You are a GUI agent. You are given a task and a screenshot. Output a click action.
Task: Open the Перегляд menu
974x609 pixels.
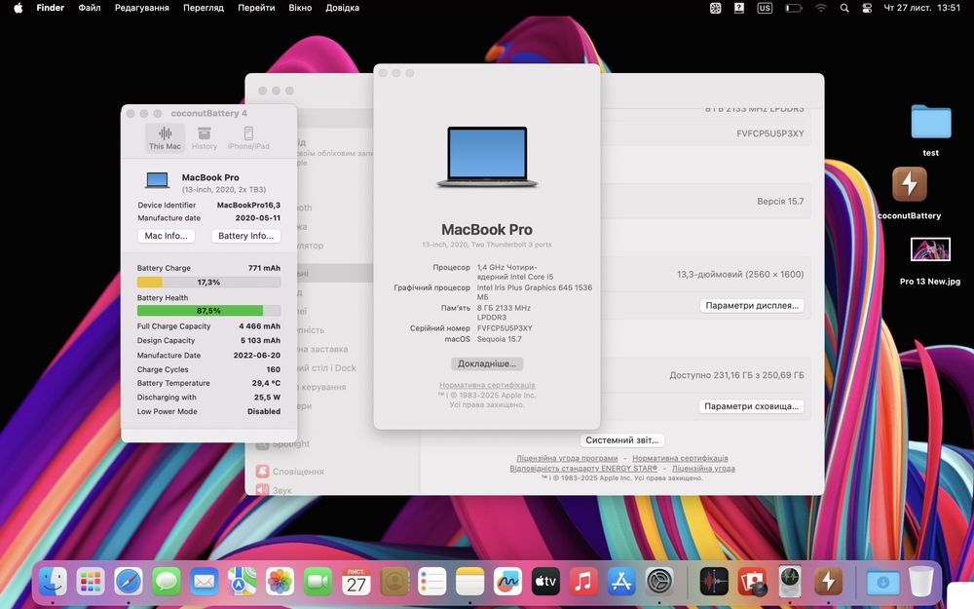(204, 8)
